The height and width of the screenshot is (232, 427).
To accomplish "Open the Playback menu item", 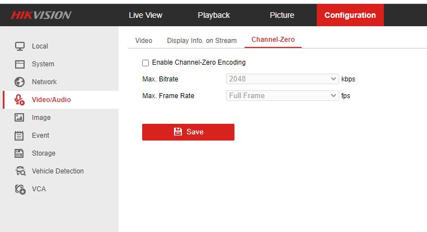I will pyautogui.click(x=214, y=15).
